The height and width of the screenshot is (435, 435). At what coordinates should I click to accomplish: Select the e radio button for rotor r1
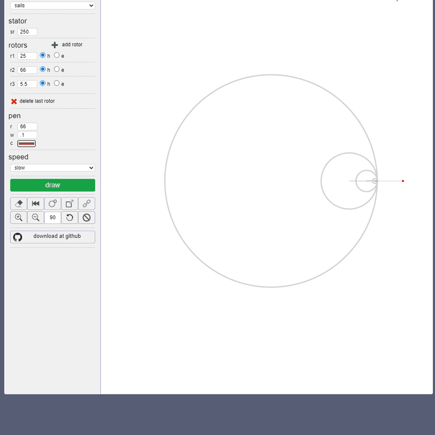tap(56, 55)
